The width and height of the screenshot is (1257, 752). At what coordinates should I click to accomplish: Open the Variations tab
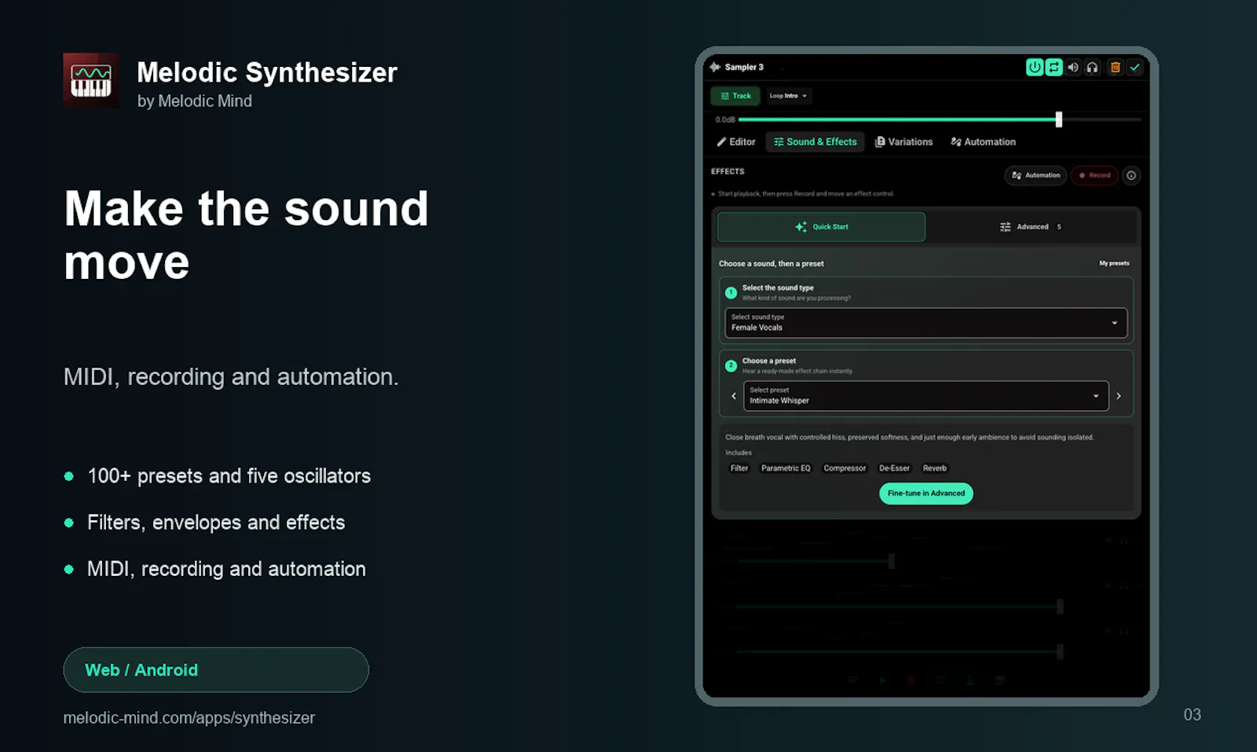pos(904,142)
